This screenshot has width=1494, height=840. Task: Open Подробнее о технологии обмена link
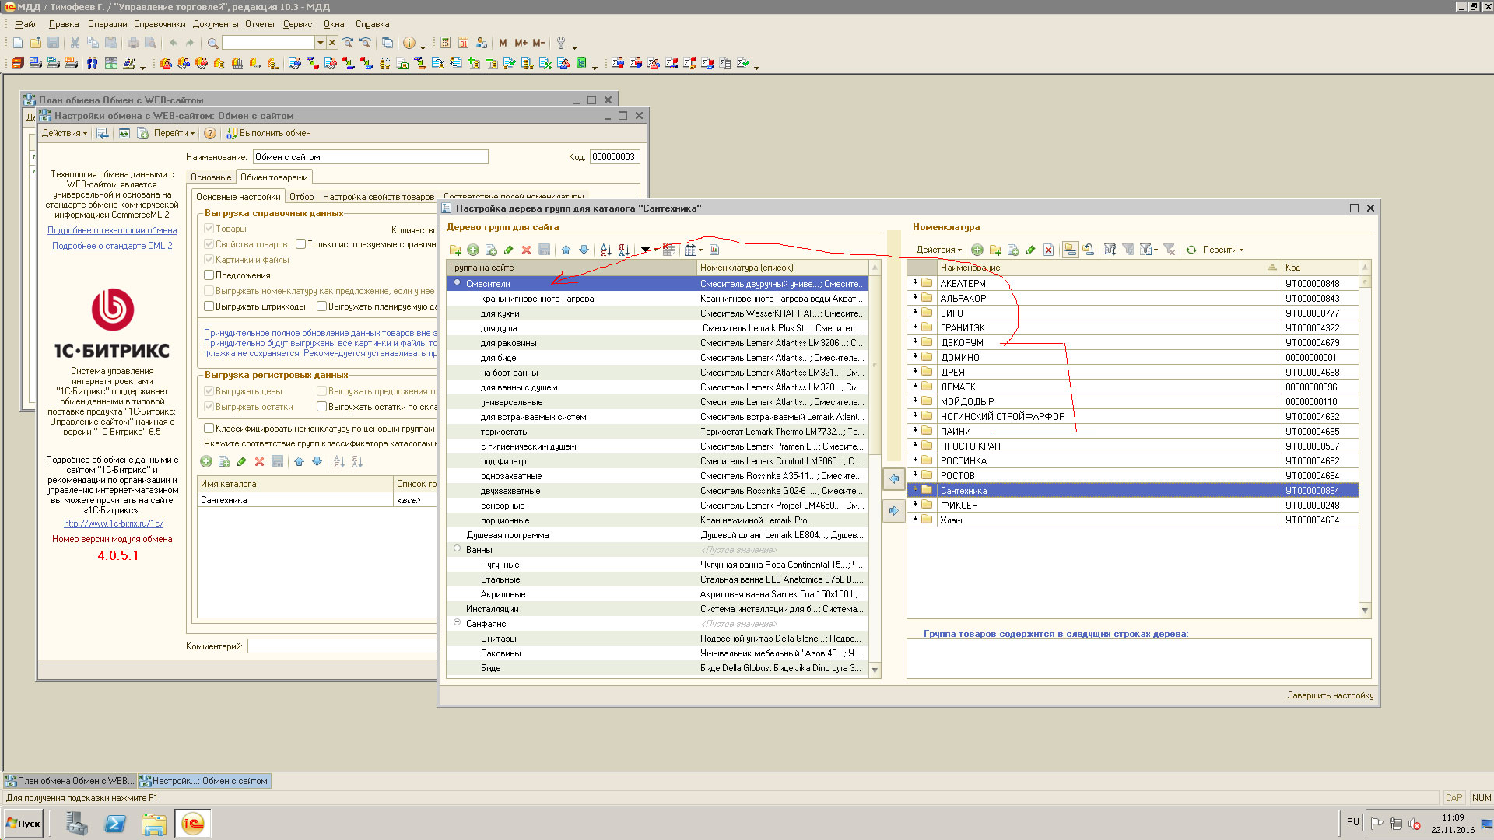point(112,230)
